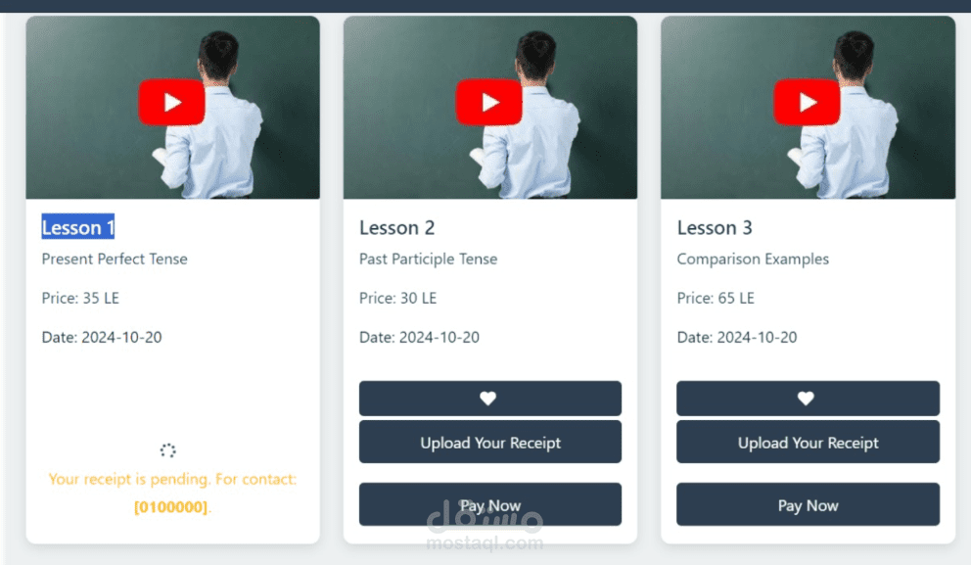Click the Price: 65 LE text
The image size is (971, 565).
click(x=716, y=298)
